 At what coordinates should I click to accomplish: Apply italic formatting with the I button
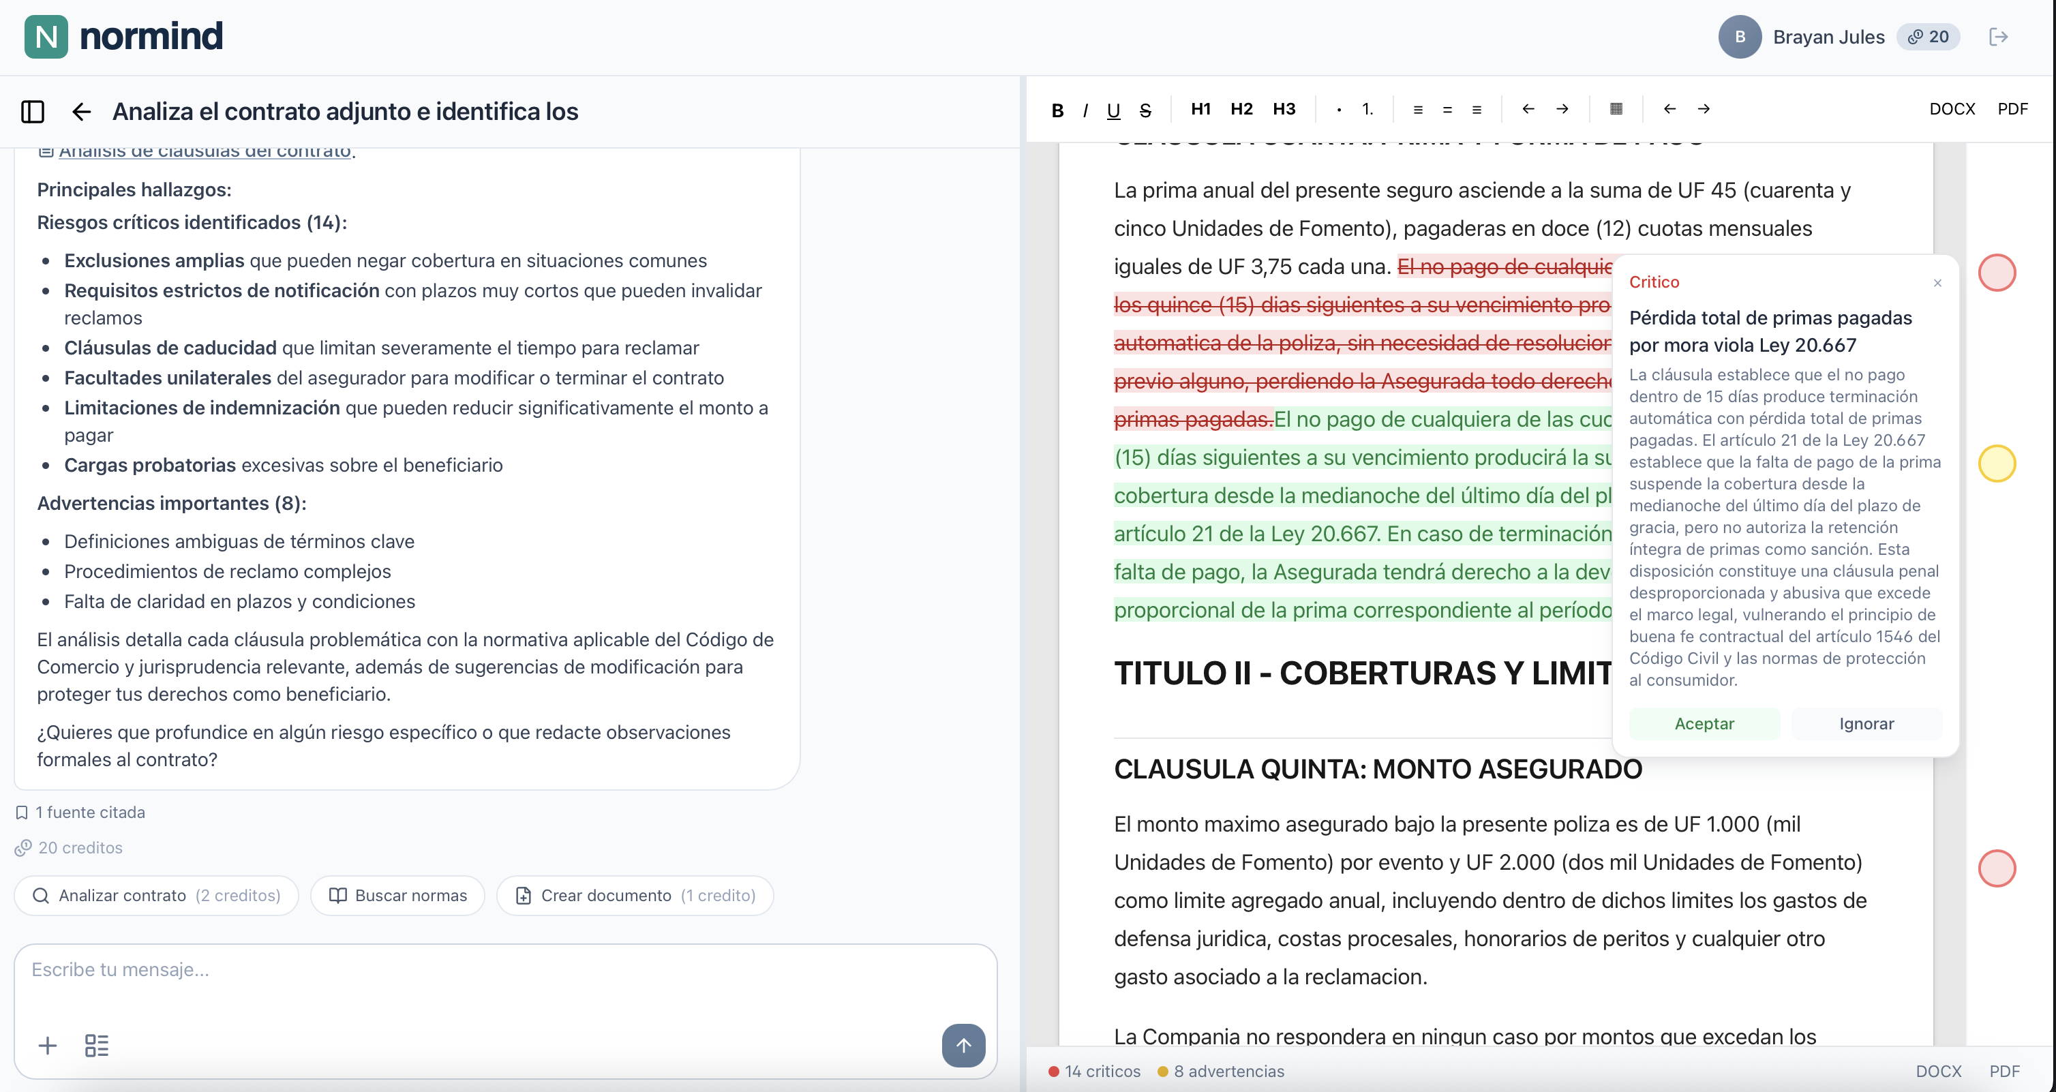click(1085, 109)
